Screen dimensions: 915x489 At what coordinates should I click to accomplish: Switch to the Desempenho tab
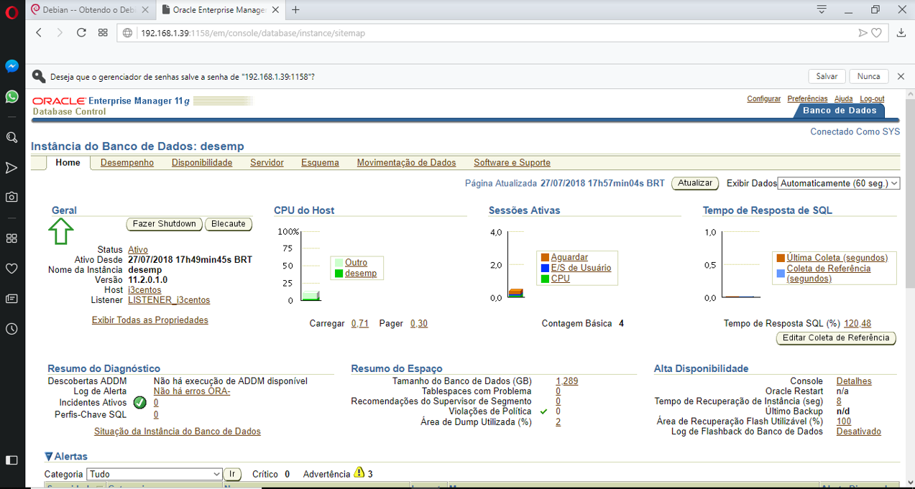pos(127,163)
